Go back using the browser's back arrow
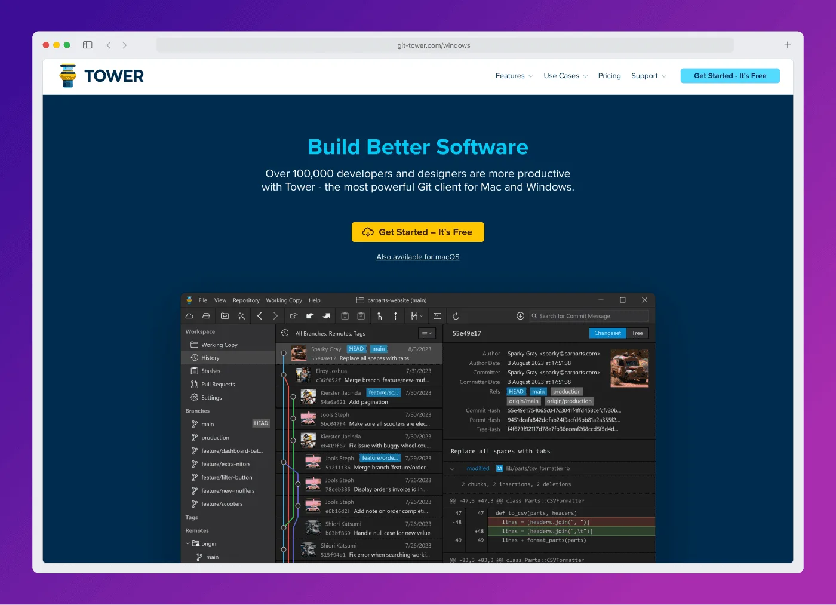Image resolution: width=836 pixels, height=605 pixels. point(109,45)
